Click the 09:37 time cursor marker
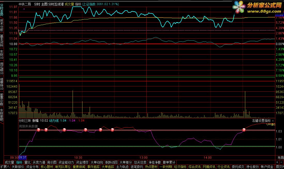The height and width of the screenshot is (169, 284). click(22, 157)
